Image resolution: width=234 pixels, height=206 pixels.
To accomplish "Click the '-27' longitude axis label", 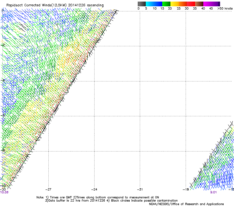I will (x=48, y=190).
